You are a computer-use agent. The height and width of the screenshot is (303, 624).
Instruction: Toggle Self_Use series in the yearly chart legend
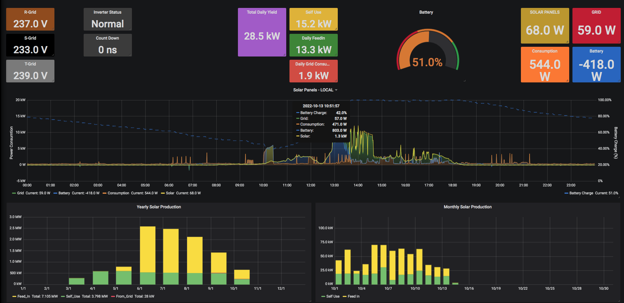(74, 297)
